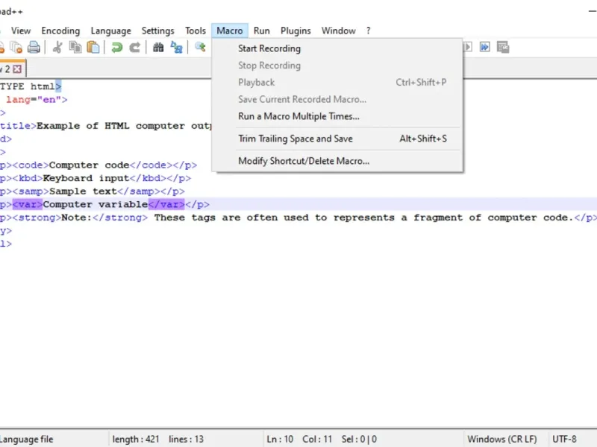Viewport: 597px width, 447px height.
Task: Click the Zoom In magnifier icon
Action: coord(200,48)
